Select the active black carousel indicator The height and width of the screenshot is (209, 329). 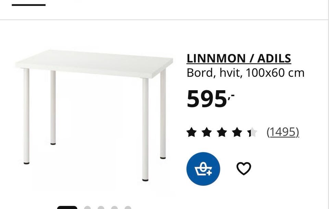click(67, 208)
